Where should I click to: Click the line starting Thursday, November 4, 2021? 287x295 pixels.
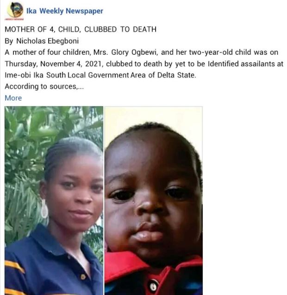click(x=144, y=64)
